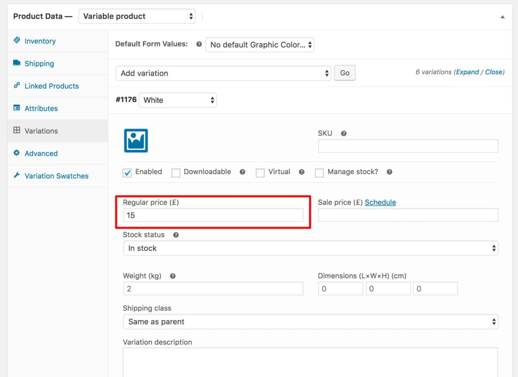Expand the Stock status In stock dropdown

coord(310,248)
